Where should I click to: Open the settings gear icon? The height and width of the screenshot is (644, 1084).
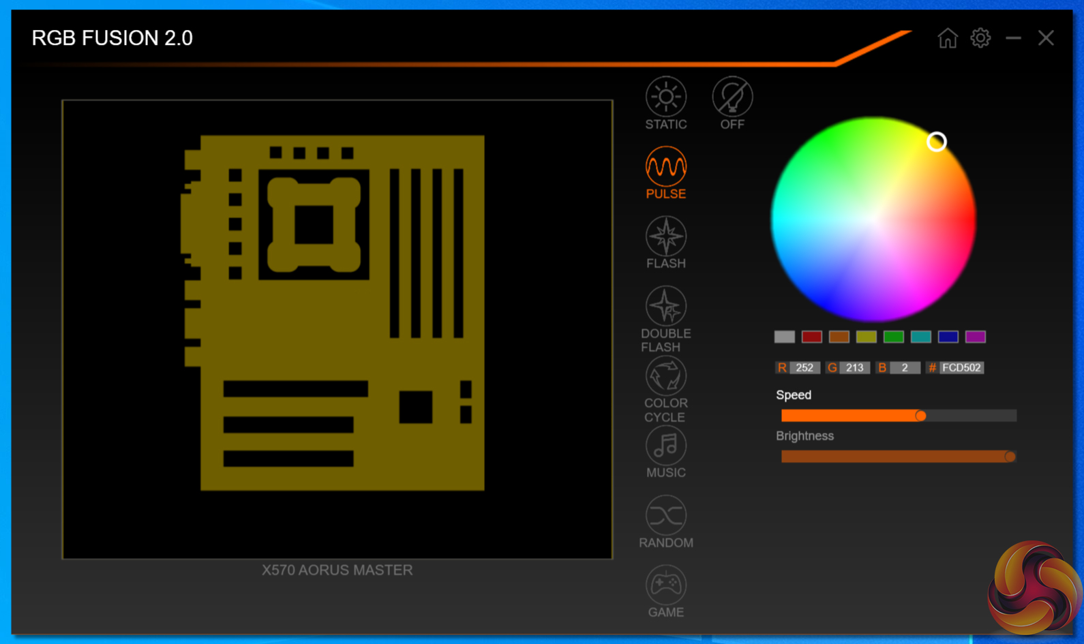point(980,38)
